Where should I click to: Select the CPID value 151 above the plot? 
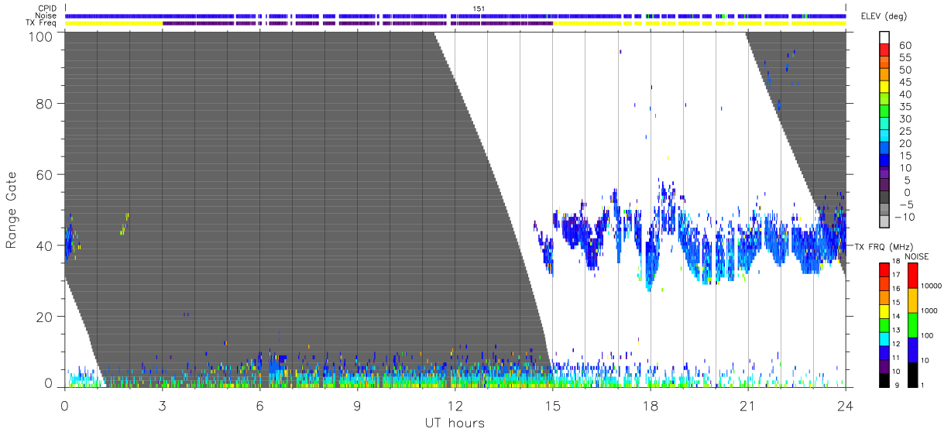[479, 9]
